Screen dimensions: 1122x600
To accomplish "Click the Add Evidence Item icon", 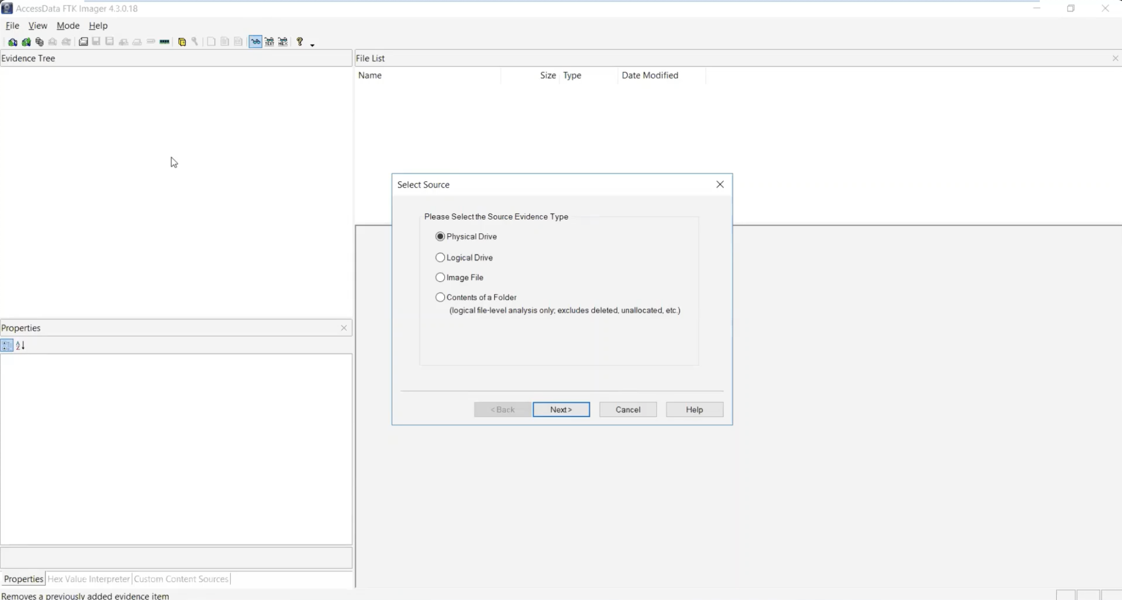I will (13, 42).
